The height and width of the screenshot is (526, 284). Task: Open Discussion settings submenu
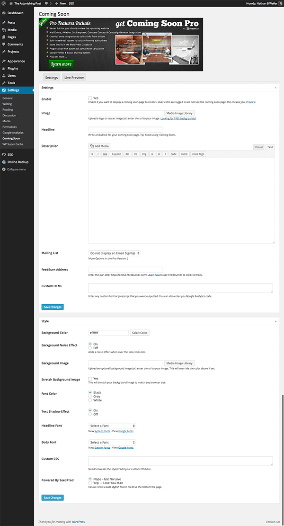click(9, 116)
